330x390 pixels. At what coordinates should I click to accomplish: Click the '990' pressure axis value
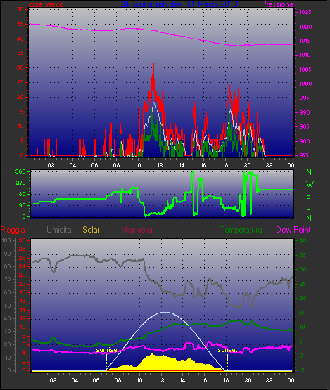click(305, 112)
